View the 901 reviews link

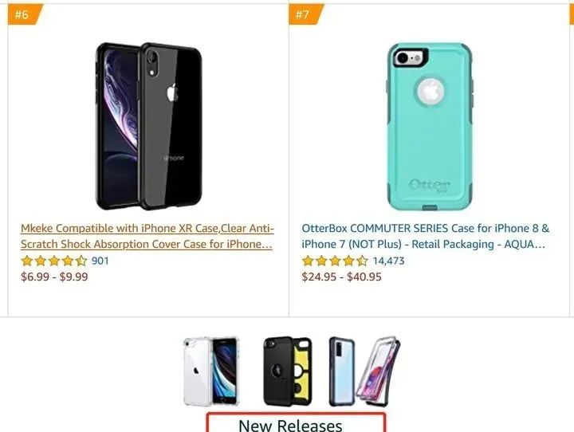pyautogui.click(x=100, y=261)
